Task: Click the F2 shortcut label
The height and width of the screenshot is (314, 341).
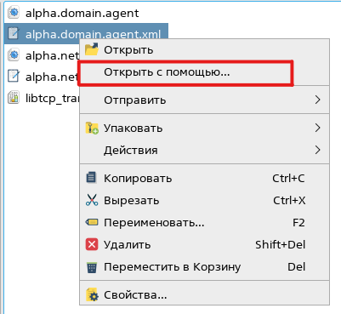Action: point(298,223)
